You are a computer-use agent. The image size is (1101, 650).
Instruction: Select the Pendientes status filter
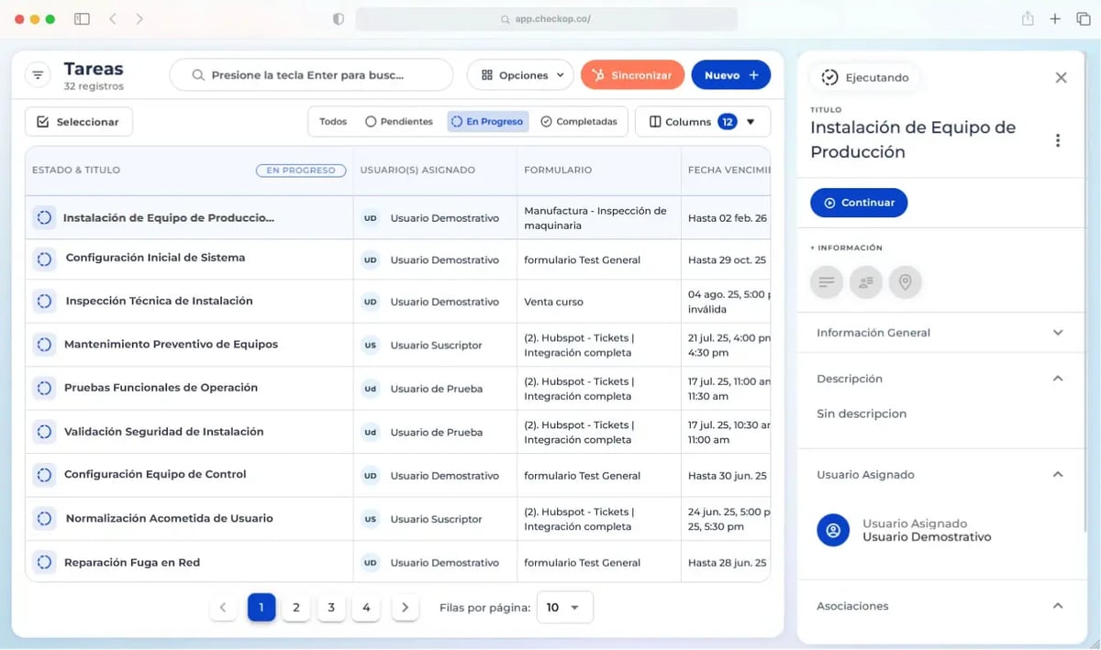point(399,122)
